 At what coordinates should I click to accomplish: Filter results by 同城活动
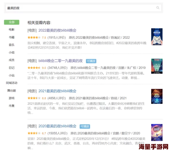click(x=12, y=83)
